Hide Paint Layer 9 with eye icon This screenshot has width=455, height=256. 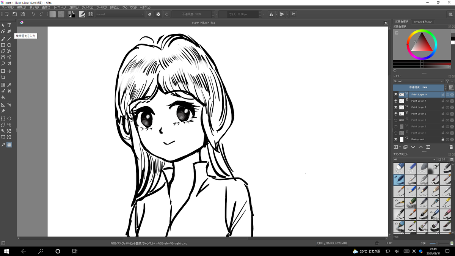pos(396,94)
